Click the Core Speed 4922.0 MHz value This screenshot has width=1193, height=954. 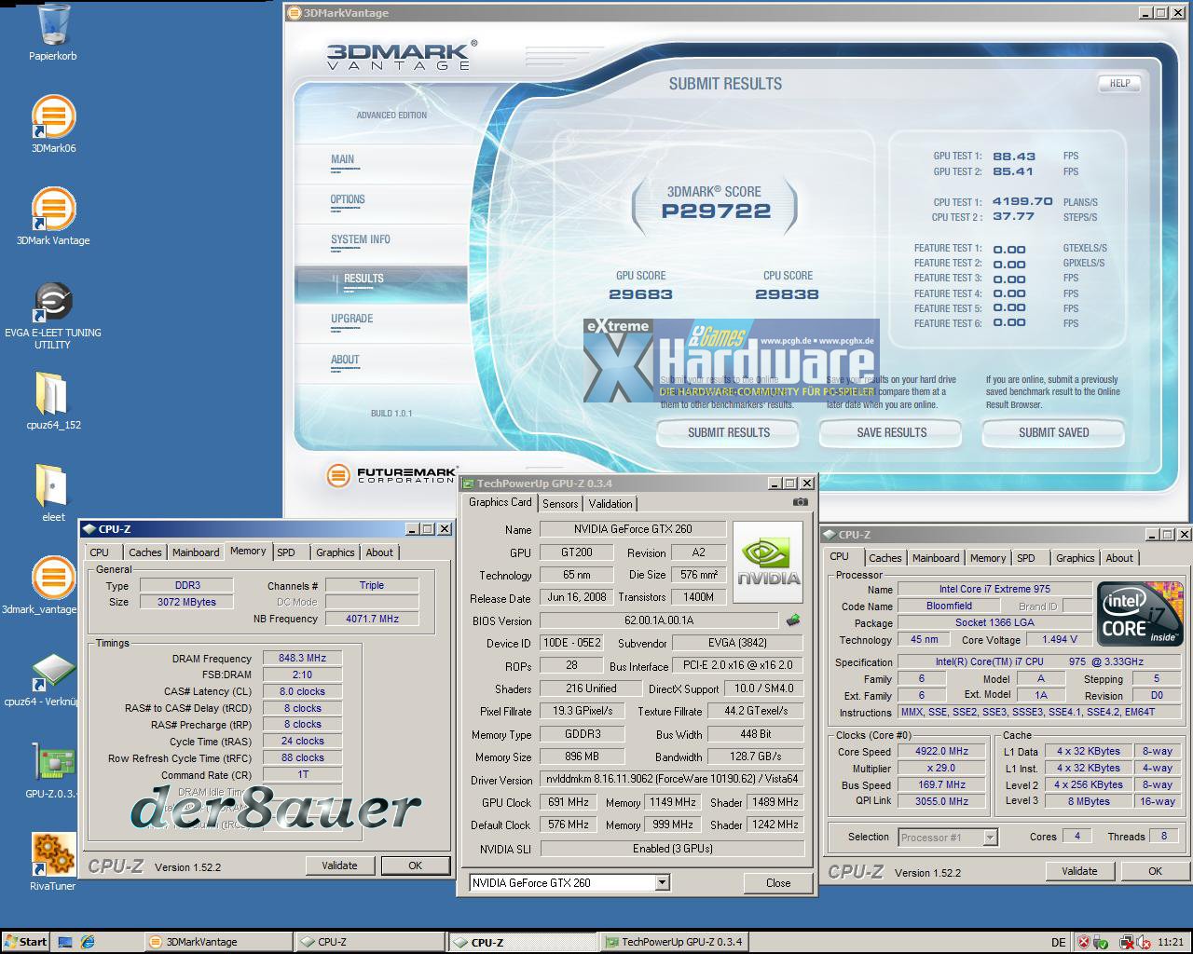coord(942,751)
